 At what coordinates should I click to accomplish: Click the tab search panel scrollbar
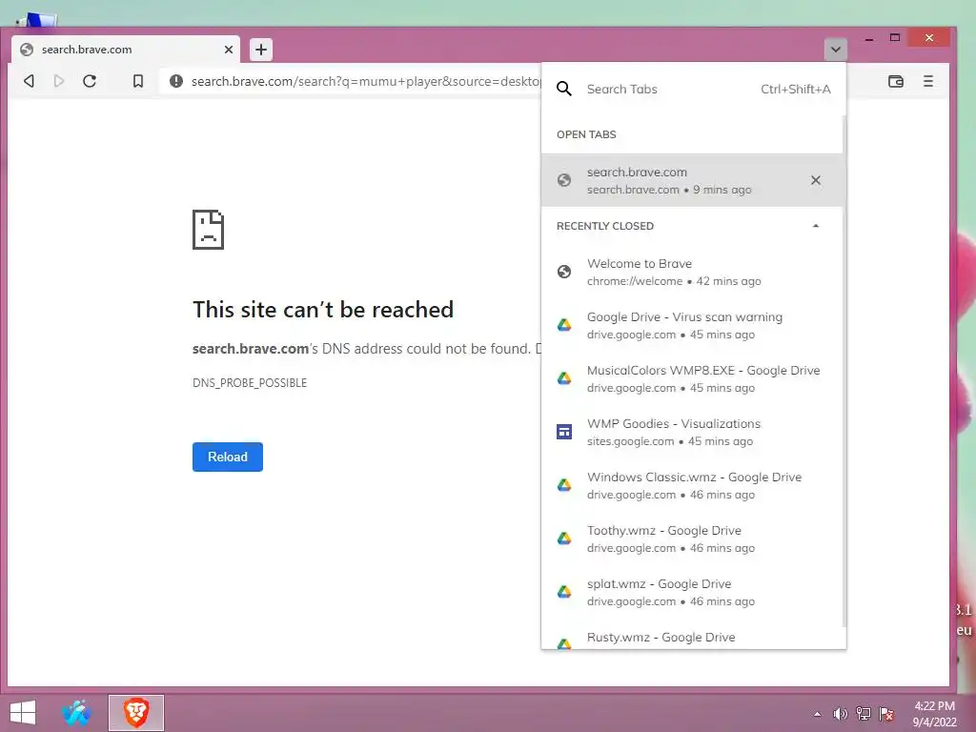click(844, 372)
